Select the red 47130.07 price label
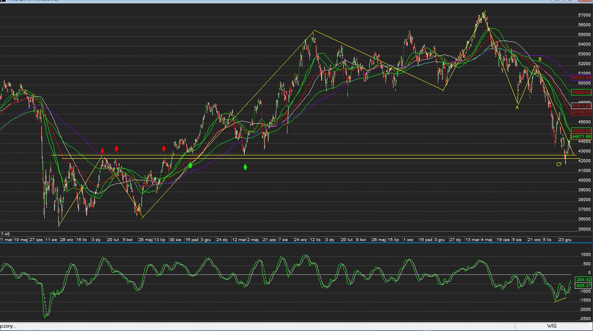 point(581,113)
